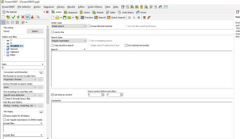This screenshot has height=139, width=240.
Task: Click inside the Comments text area
Action: click(142, 120)
